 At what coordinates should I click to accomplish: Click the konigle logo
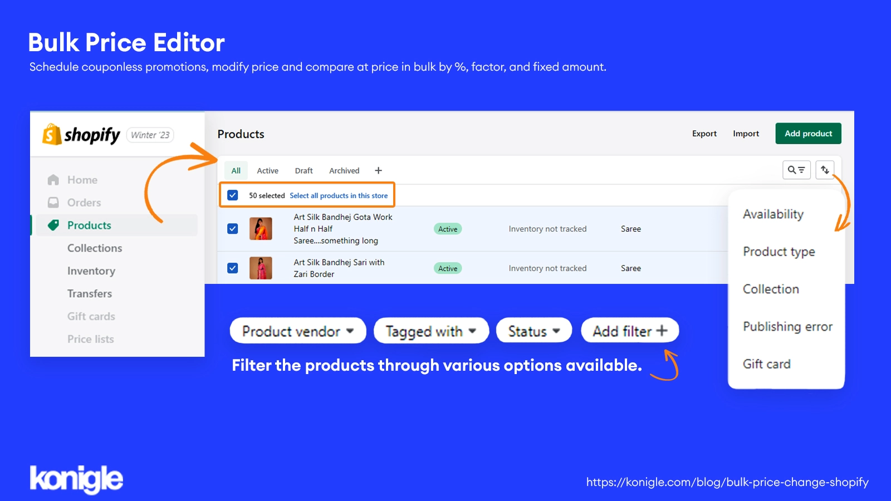pos(76,479)
